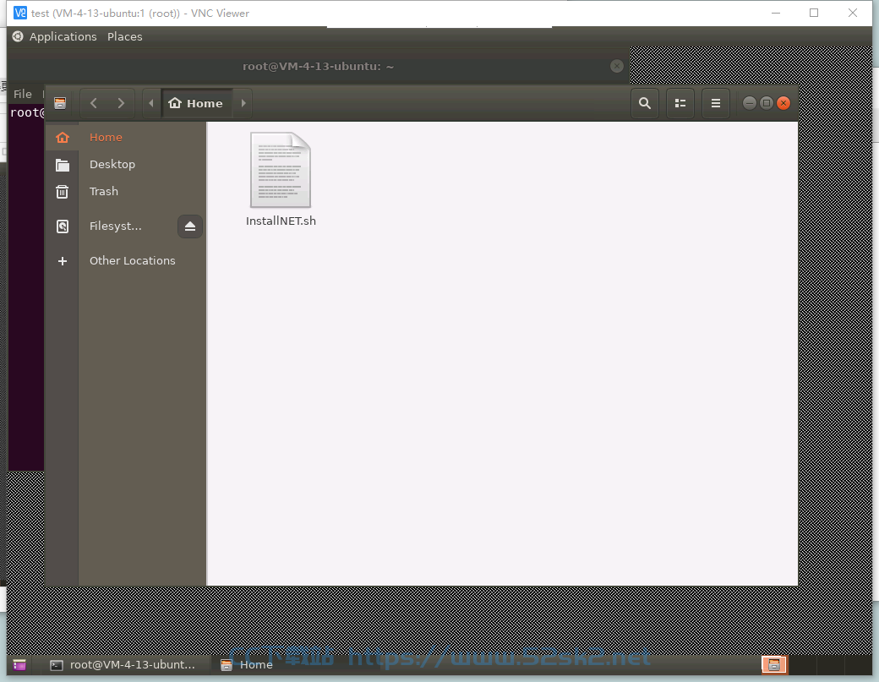Close the VNC Viewer window

[x=853, y=13]
